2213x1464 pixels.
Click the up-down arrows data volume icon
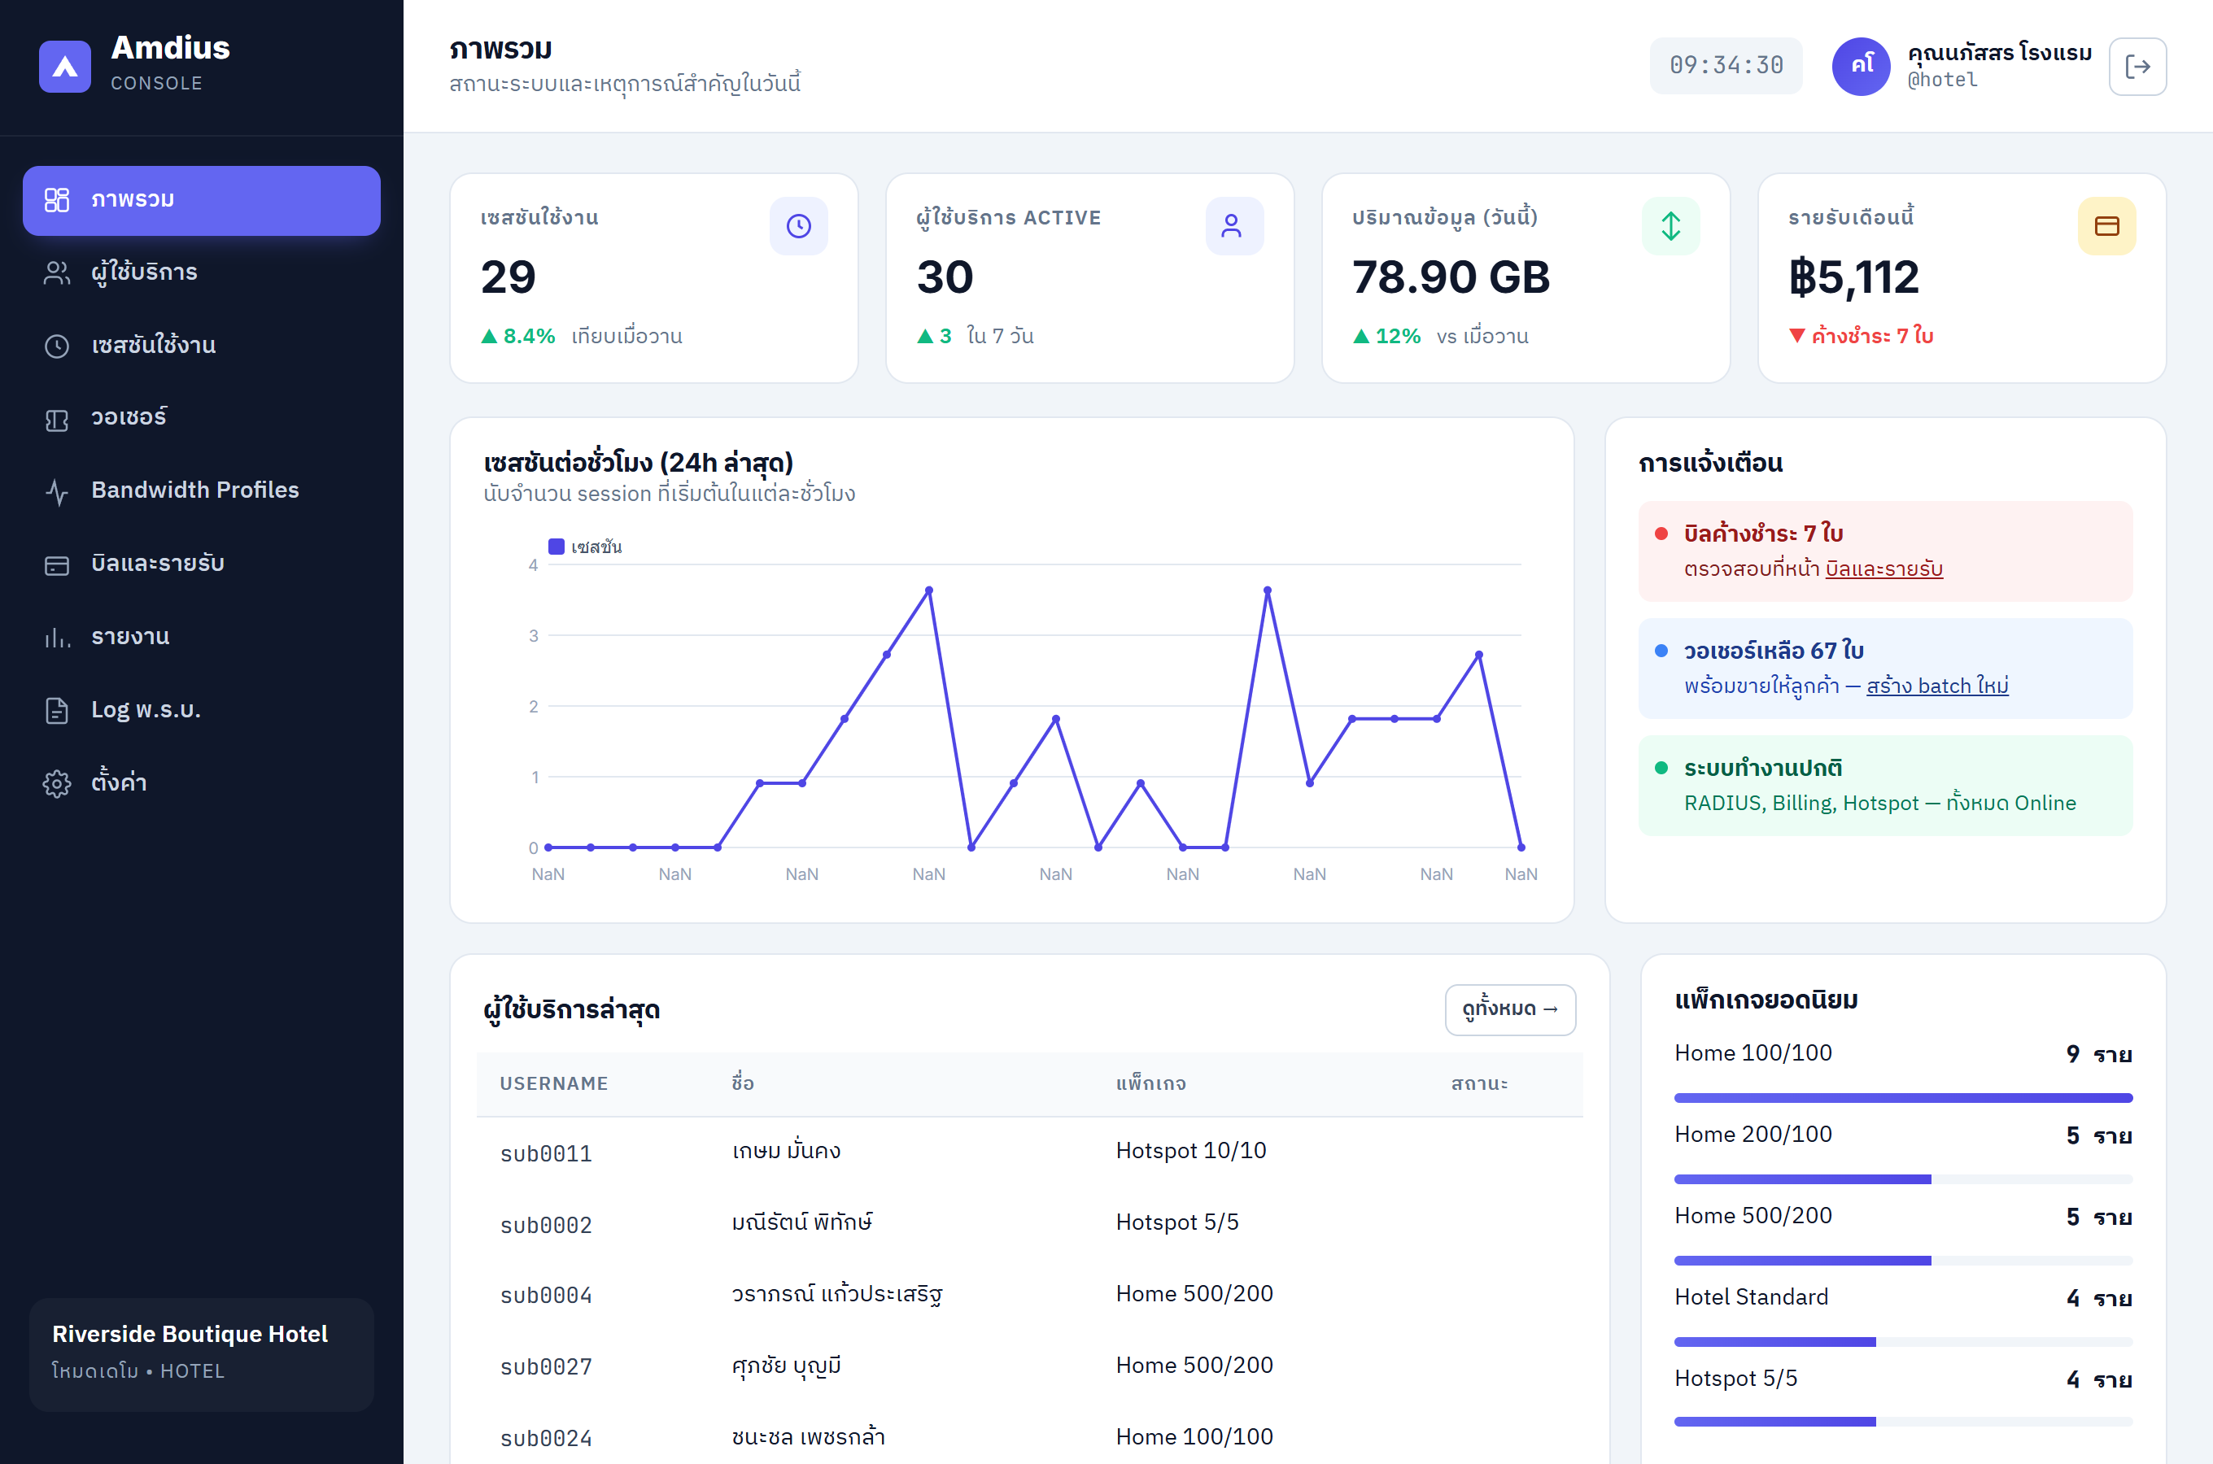click(1670, 226)
